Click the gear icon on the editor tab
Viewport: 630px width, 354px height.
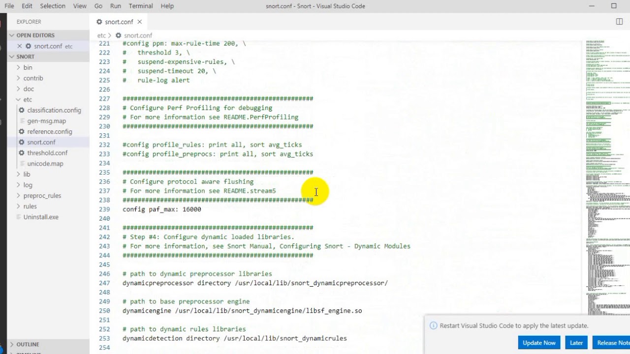click(99, 22)
